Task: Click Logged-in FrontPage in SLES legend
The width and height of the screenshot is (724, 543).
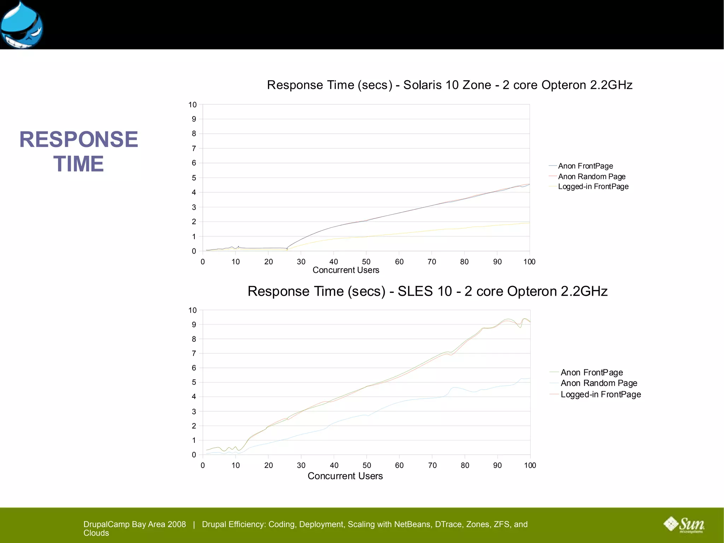Action: coord(600,394)
